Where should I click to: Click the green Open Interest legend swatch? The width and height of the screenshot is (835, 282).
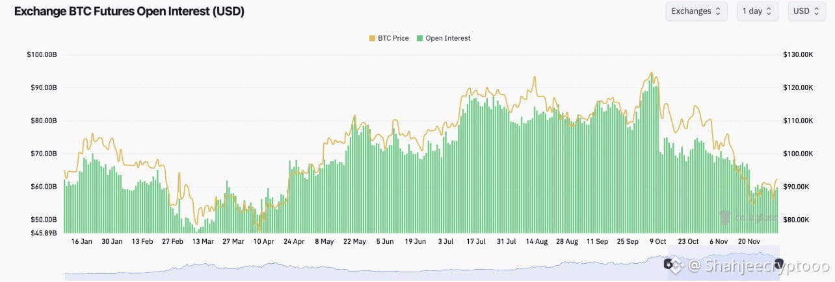419,38
